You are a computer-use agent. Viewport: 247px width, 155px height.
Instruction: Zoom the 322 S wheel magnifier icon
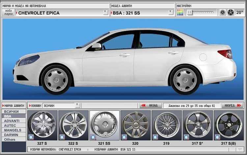[x=62, y=137]
